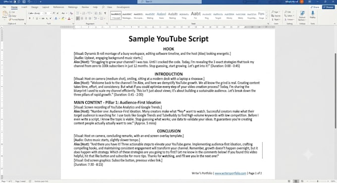Image resolution: width=337 pixels, height=183 pixels.
Task: Clear all formatting icon
Action: [71, 13]
